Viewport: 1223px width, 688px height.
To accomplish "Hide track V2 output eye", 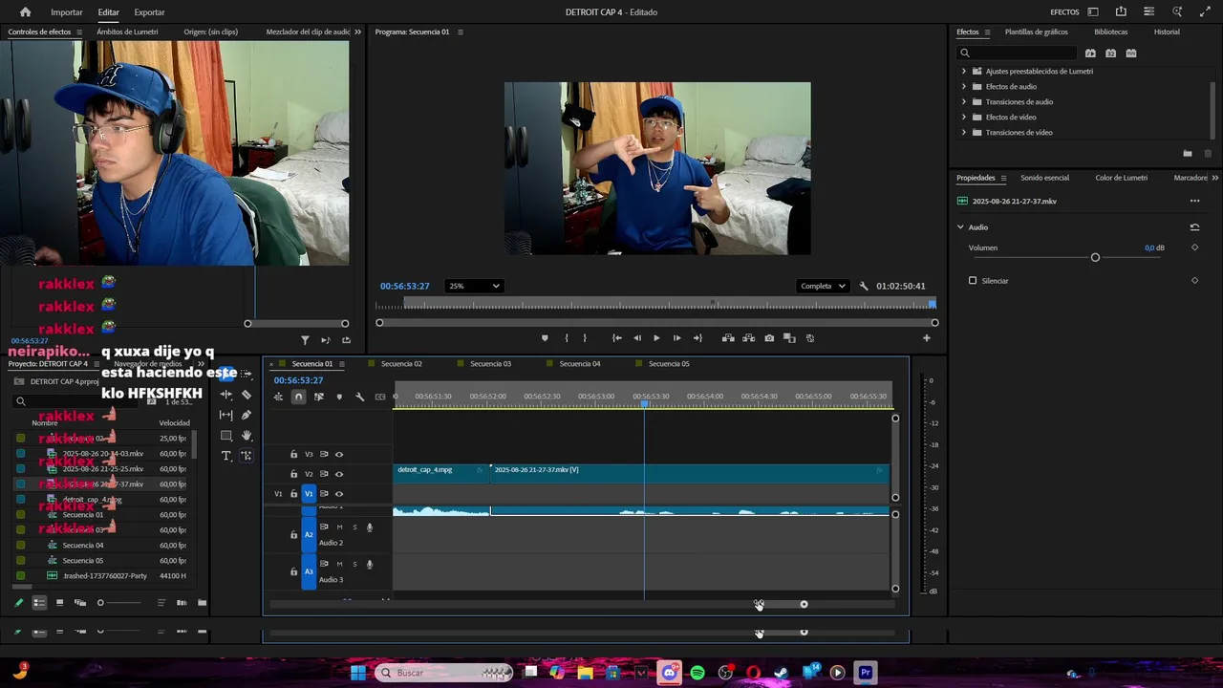I will (x=338, y=474).
